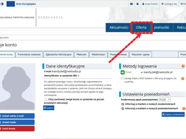Image resolution: width=186 pixels, height=139 pixels.
Task: Uncheck 'Informuj e-mailem o nowych powiadomieniach'
Action: point(123,109)
